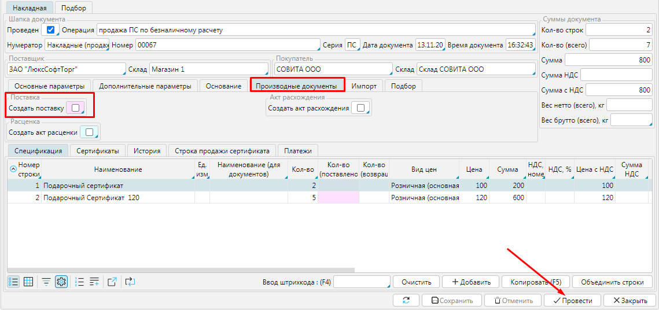The height and width of the screenshot is (310, 659).
Task: Tick the Создать акт расхождения checkbox
Action: click(361, 108)
